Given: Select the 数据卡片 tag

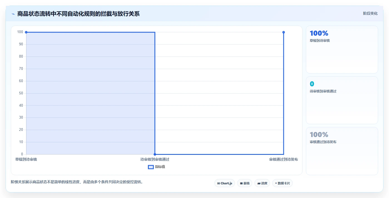Looking at the screenshot, I should (x=283, y=183).
